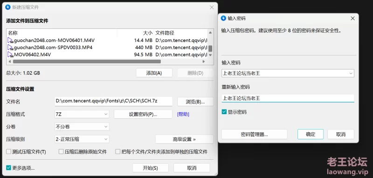373x178 pixels.
Task: Cancel the 输入密码 dialog with 取消
Action: [341, 134]
